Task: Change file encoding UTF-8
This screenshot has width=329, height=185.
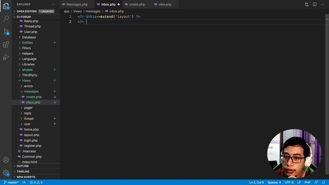Action: tap(289, 182)
